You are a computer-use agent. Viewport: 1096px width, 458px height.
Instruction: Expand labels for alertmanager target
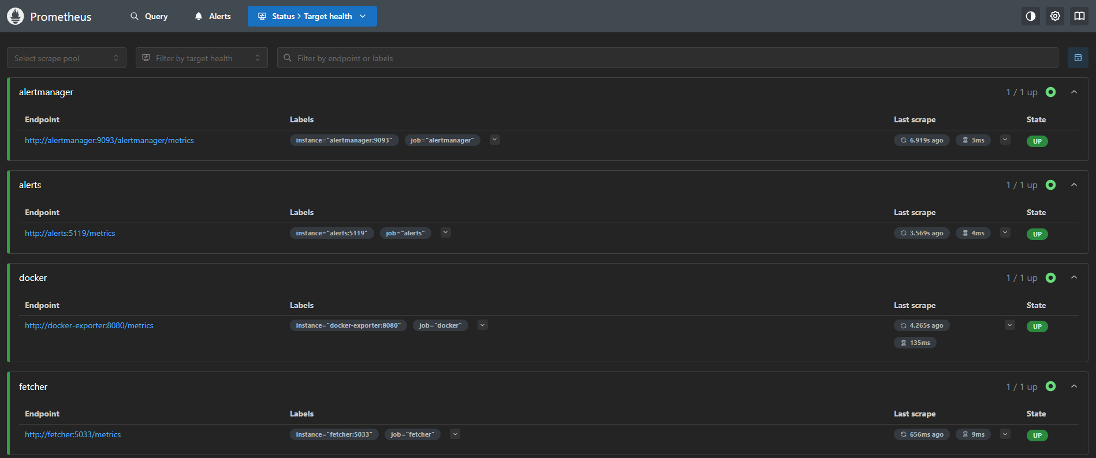click(495, 140)
